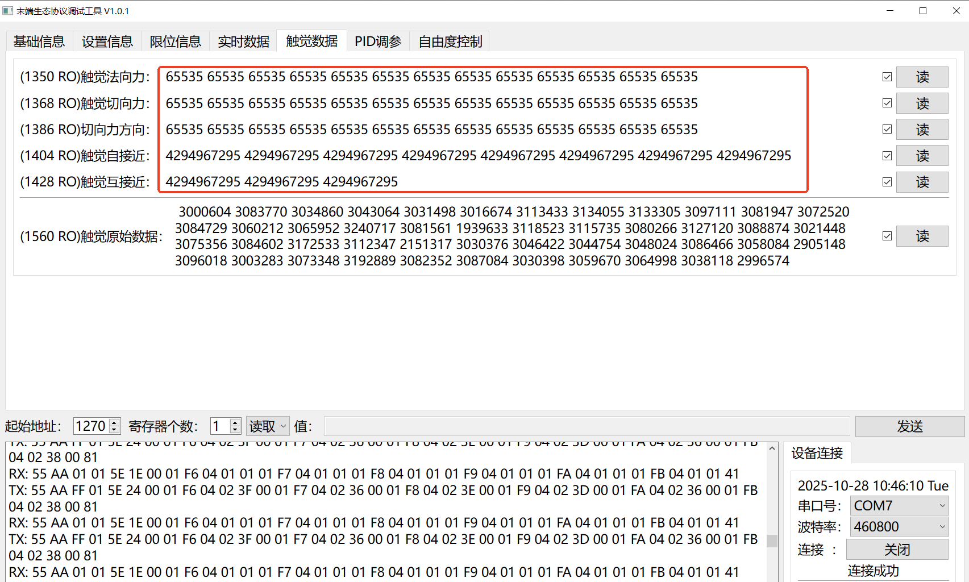Open the 波特率 460800 dropdown
Screen dimensions: 969x582
point(899,527)
